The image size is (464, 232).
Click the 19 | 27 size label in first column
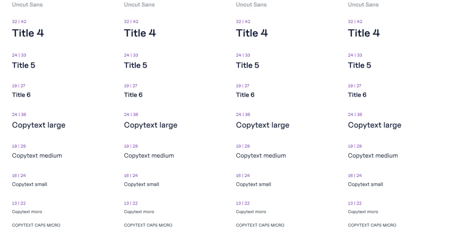click(x=19, y=86)
